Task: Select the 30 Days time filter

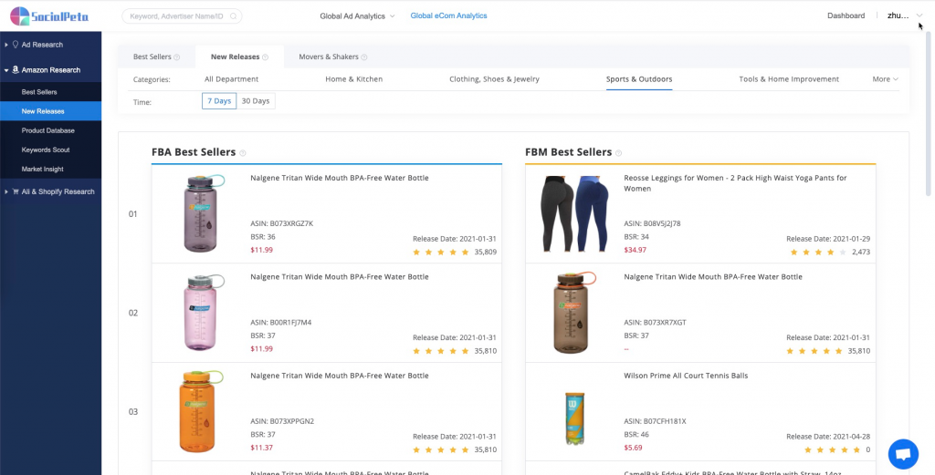Action: (x=256, y=101)
